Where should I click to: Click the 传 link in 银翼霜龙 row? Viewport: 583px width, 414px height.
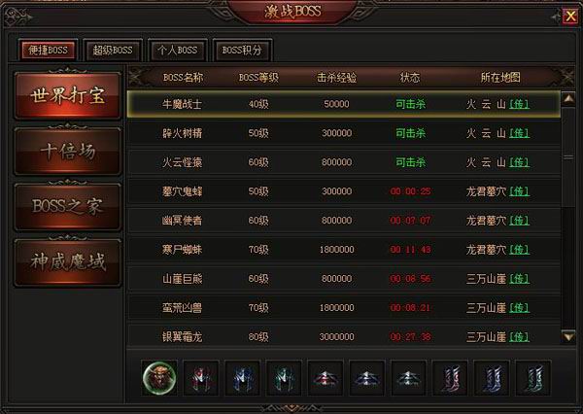(520, 337)
